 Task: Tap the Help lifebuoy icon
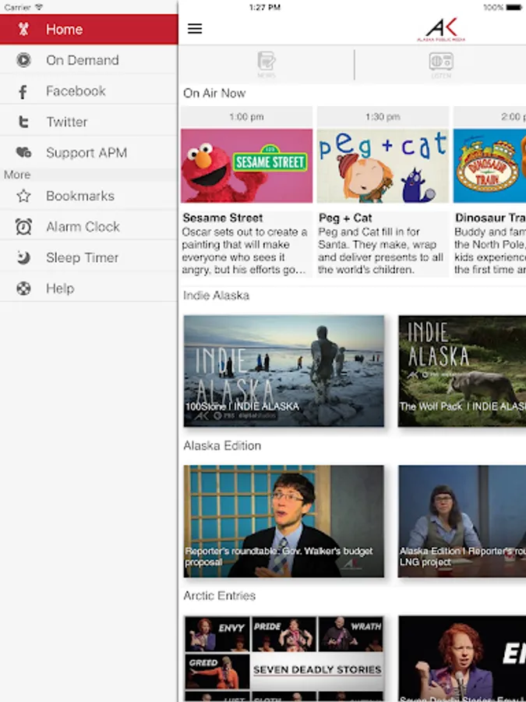pos(23,289)
